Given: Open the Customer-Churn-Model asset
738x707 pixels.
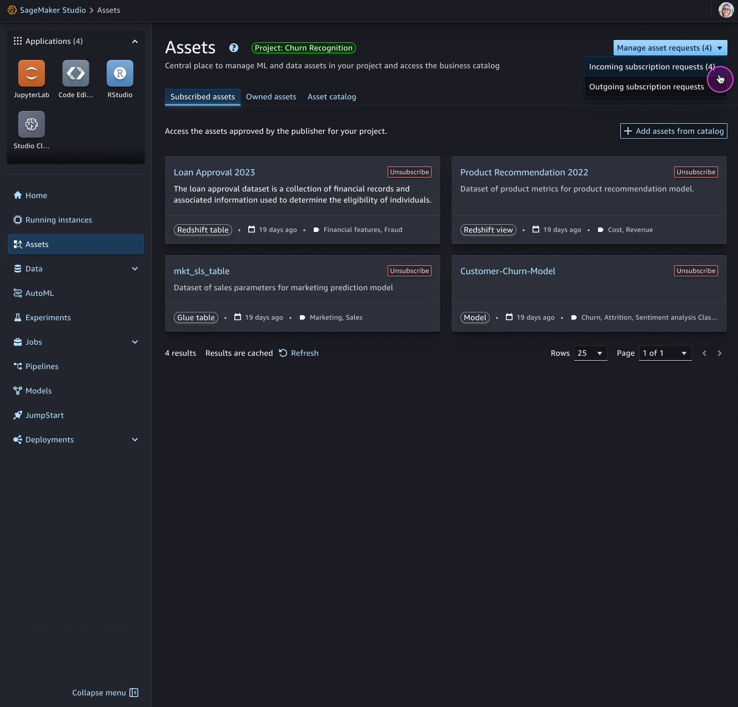Looking at the screenshot, I should pos(508,271).
